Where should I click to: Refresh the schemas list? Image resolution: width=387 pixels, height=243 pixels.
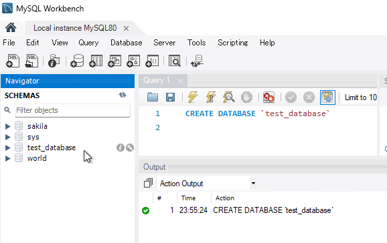[123, 95]
